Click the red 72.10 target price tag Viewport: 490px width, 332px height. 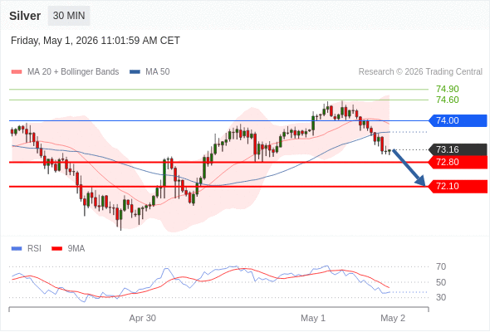point(458,187)
